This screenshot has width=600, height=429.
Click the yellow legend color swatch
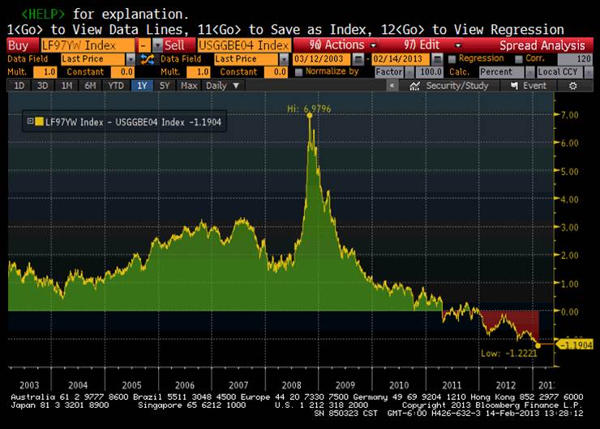point(39,122)
